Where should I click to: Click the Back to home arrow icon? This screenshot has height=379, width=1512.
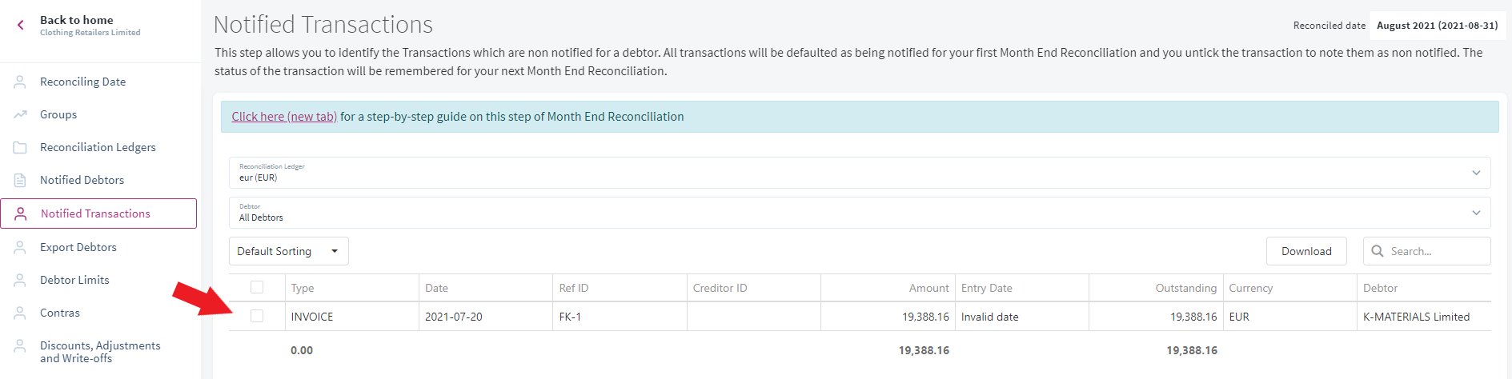[21, 26]
